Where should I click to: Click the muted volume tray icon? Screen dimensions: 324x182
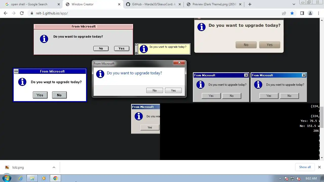click(298, 178)
